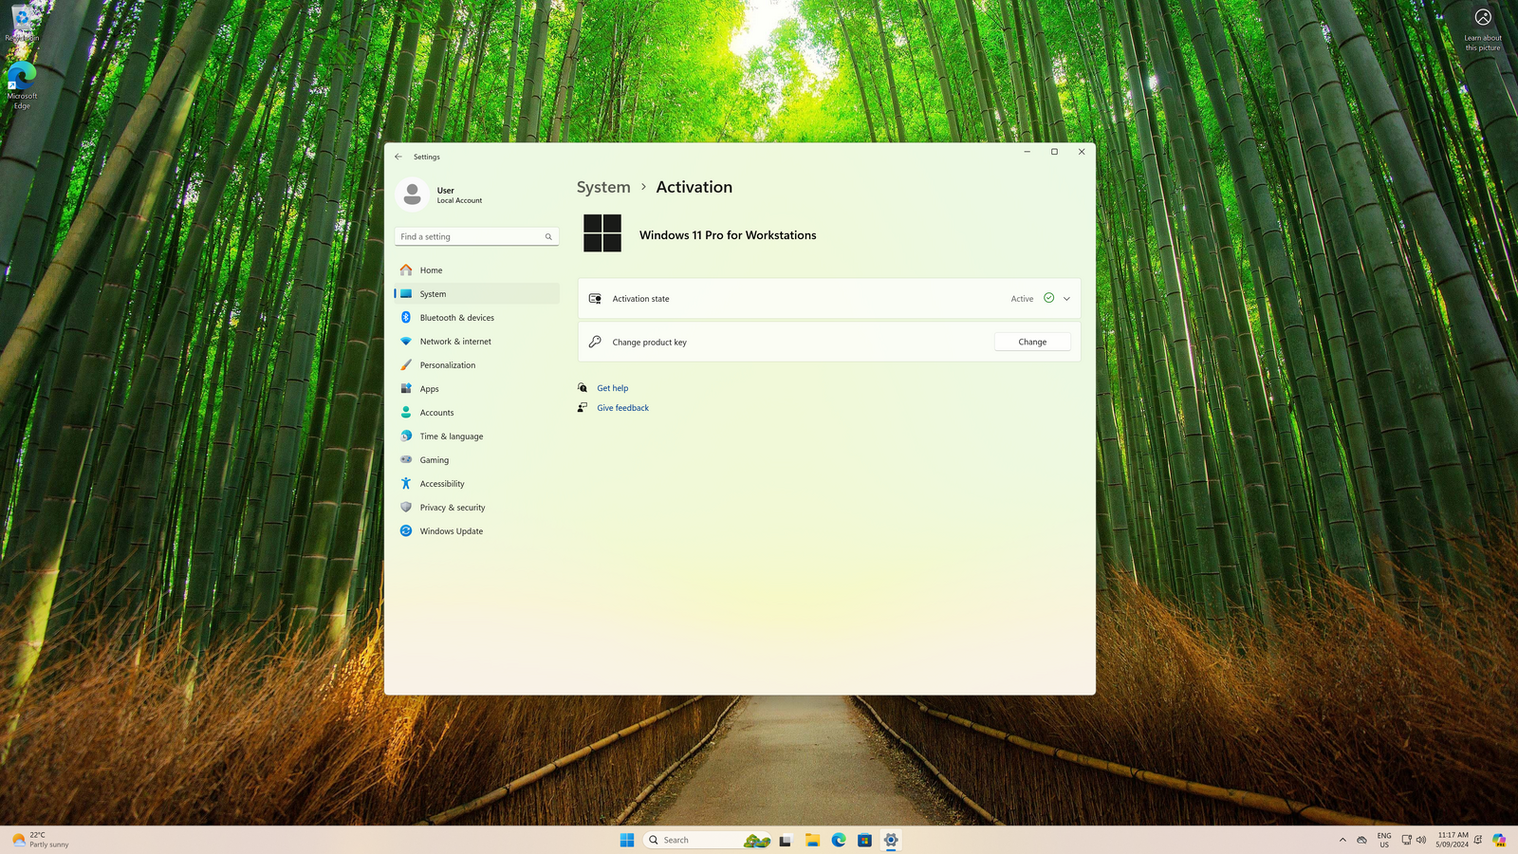Click the User profile avatar picture
Viewport: 1518px width, 854px height.
[x=412, y=194]
